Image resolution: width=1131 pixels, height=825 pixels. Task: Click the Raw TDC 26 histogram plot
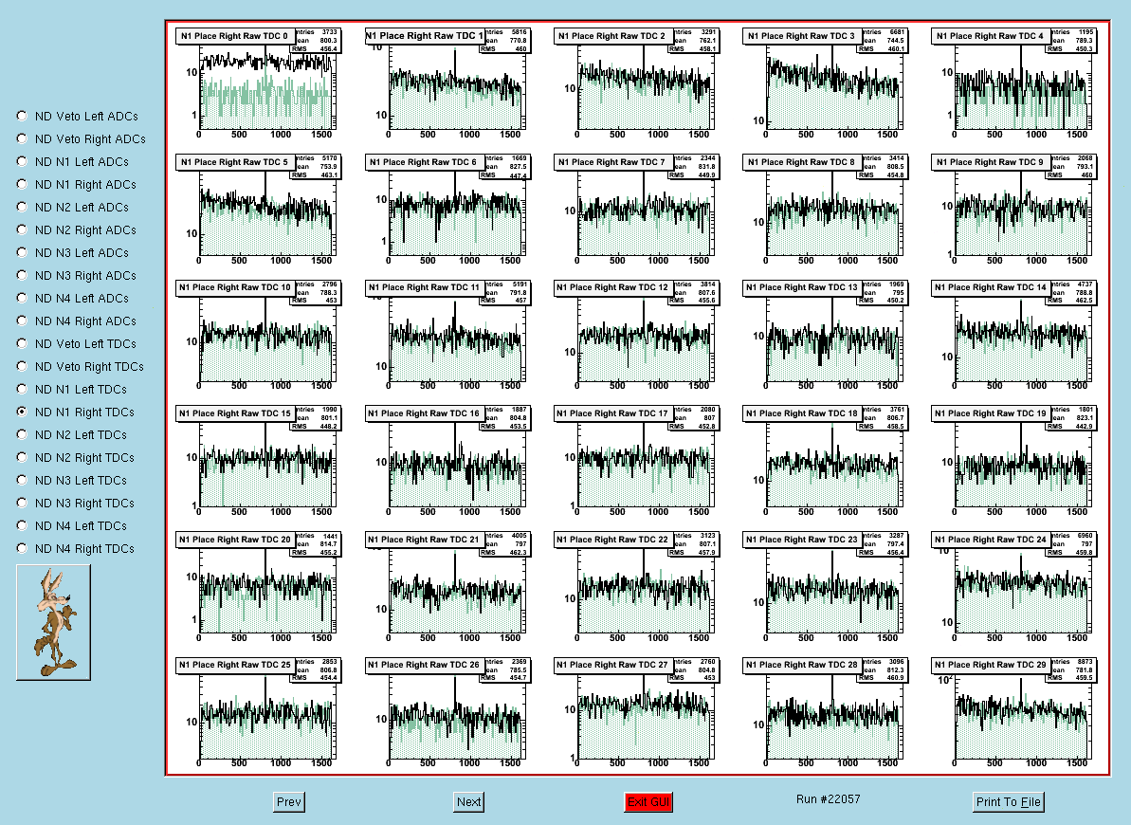pyautogui.click(x=447, y=711)
